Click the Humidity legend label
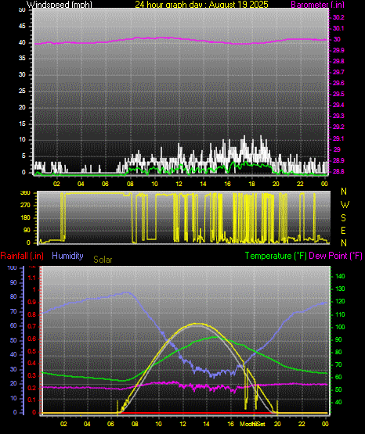The width and height of the screenshot is (365, 434). 67,256
